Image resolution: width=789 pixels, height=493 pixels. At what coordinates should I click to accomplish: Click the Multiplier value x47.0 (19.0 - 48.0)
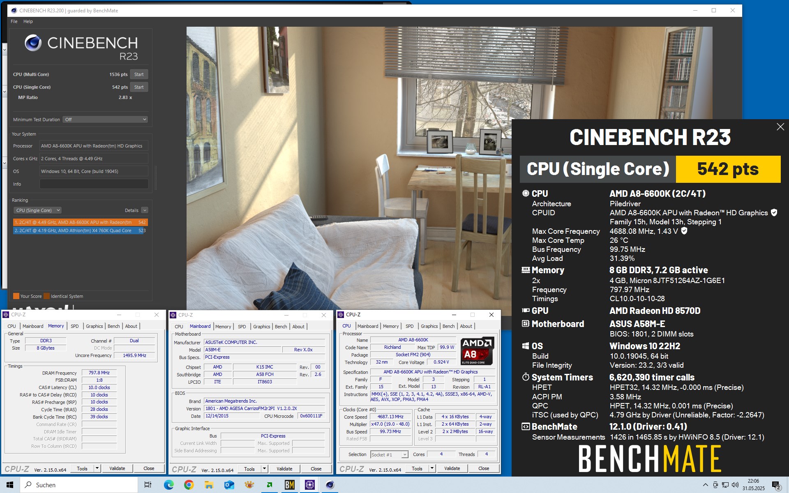390,424
